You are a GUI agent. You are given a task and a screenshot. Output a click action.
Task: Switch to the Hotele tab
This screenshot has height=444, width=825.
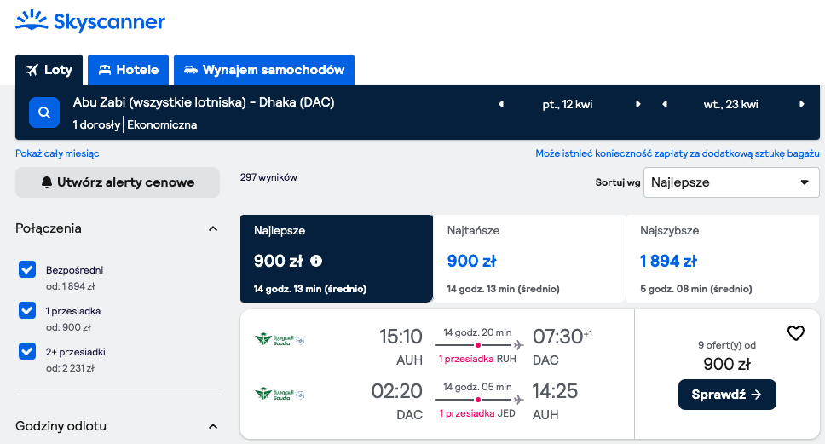(x=129, y=70)
